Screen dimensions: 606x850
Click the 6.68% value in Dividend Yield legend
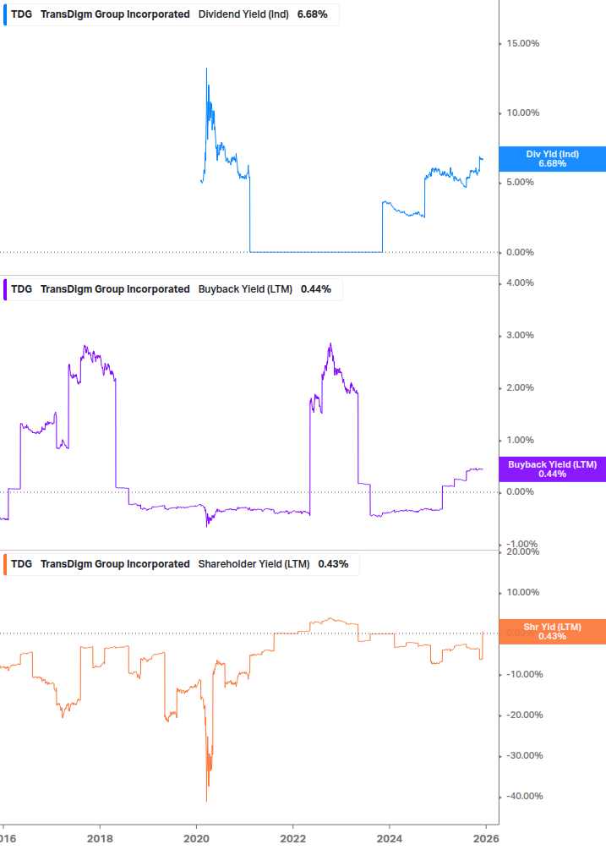point(313,14)
